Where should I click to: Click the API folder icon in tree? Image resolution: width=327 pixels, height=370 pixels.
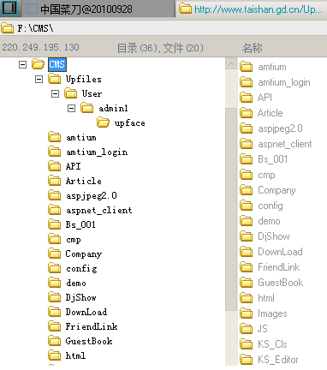(54, 166)
